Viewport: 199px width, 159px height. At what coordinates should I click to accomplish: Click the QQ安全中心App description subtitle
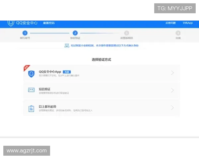[59, 76]
